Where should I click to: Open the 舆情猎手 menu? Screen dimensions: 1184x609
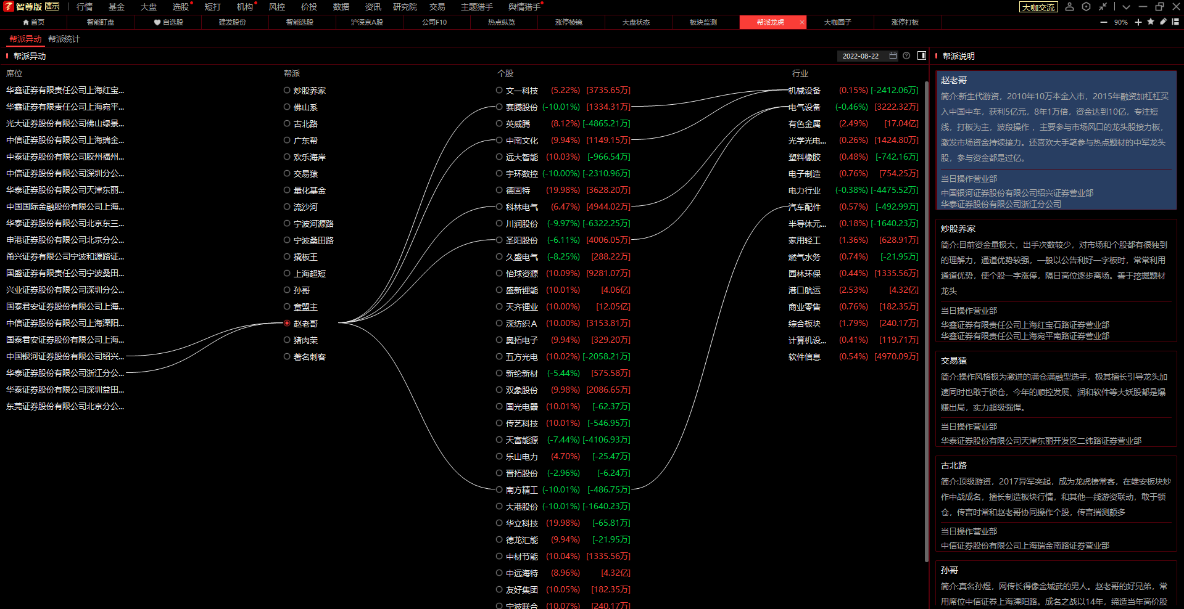click(524, 7)
